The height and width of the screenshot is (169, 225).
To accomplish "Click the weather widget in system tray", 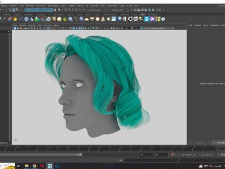I will coord(210,166).
